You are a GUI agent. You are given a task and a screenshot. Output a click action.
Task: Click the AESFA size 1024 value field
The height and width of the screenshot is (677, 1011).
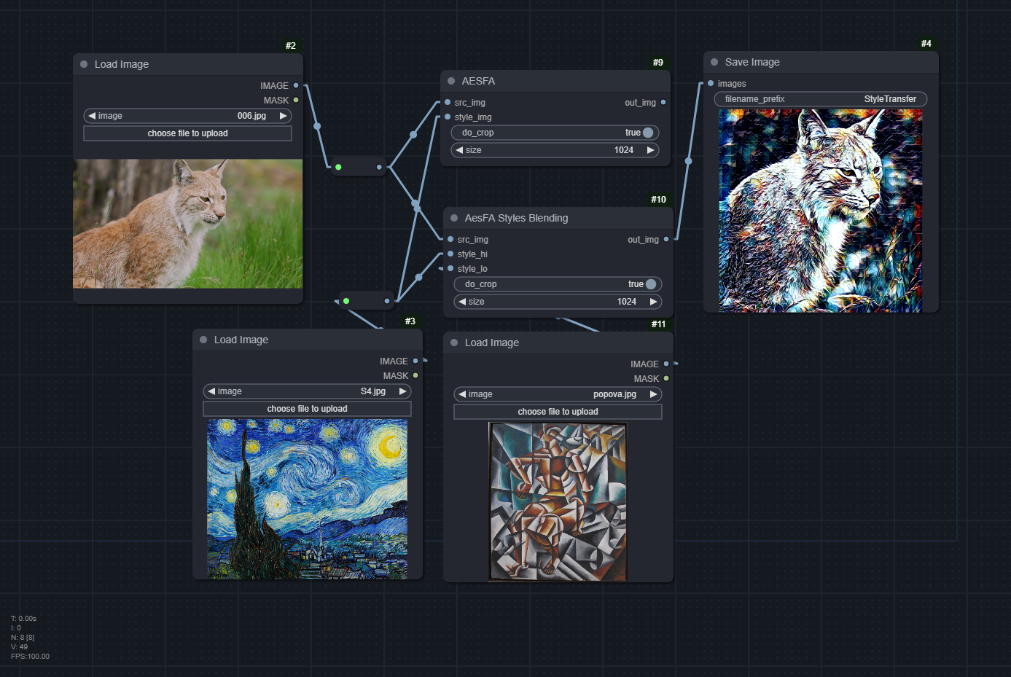click(555, 150)
